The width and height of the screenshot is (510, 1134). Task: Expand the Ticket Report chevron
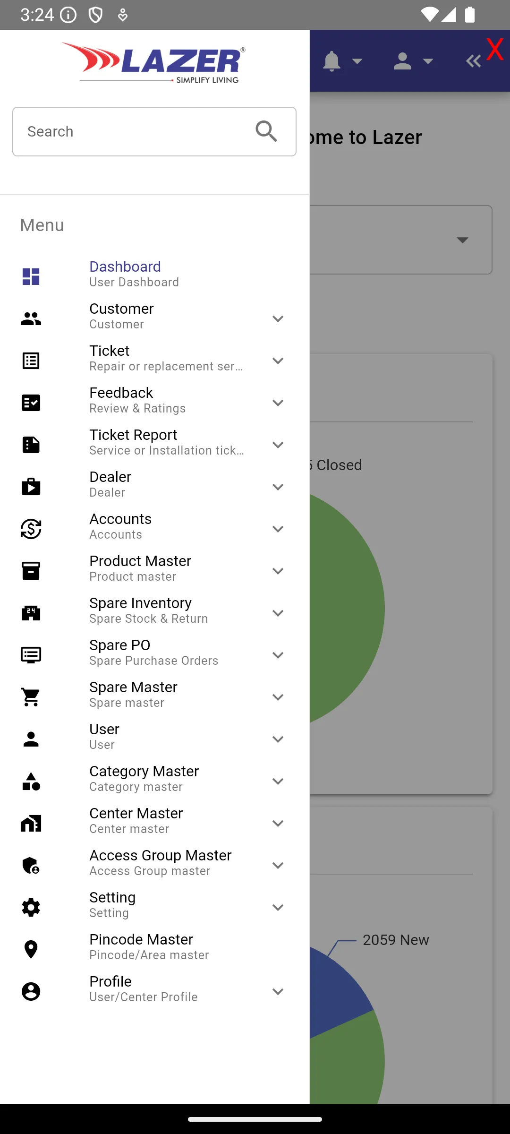point(278,445)
